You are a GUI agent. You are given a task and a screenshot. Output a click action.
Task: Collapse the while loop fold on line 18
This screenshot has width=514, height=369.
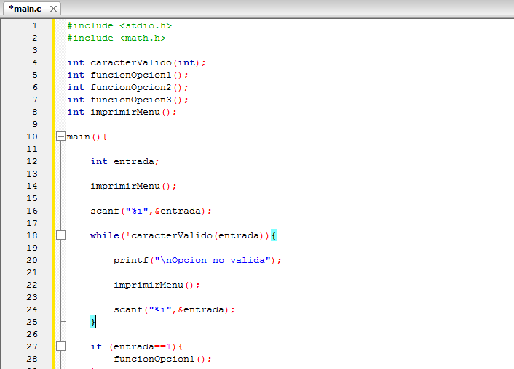(x=60, y=235)
